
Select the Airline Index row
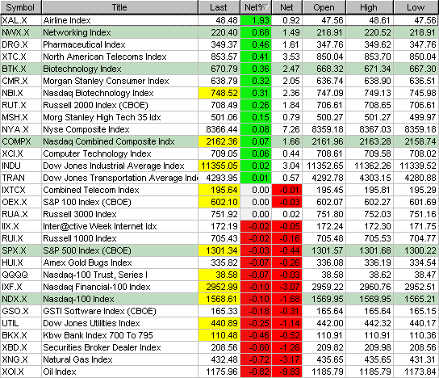[x=219, y=20]
